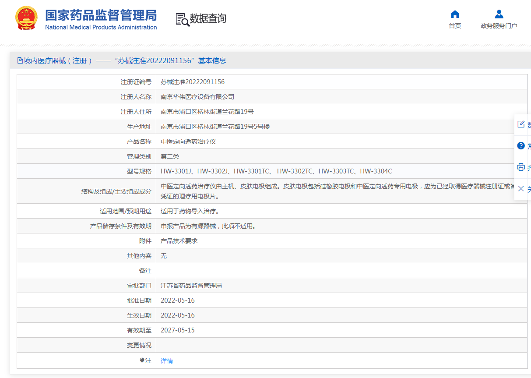This screenshot has height=378, width=531.
Task: Click the 生产地址 label
Action: [139, 127]
